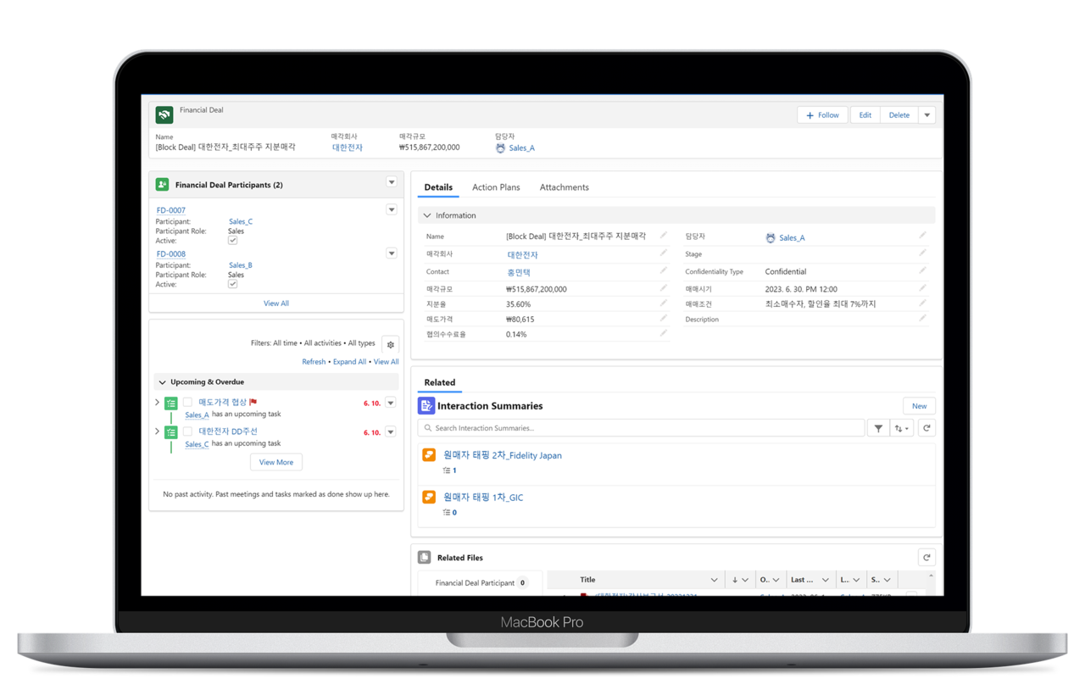Edit the 매도가격 field pencil icon
Viewport: 1085px width, 690px height.
664,319
